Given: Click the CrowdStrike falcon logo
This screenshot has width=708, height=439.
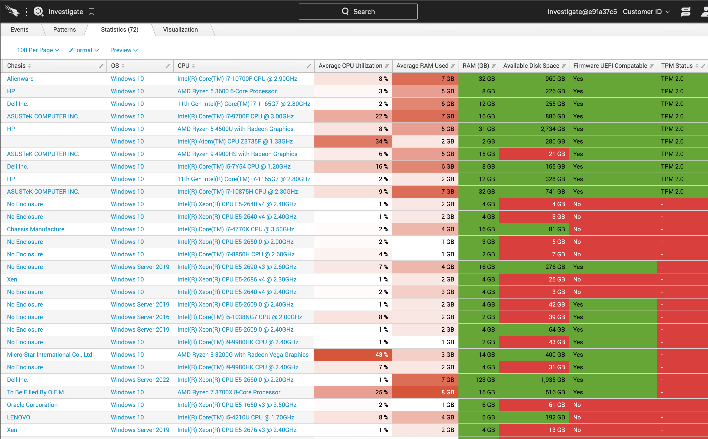Looking at the screenshot, I should (12, 11).
